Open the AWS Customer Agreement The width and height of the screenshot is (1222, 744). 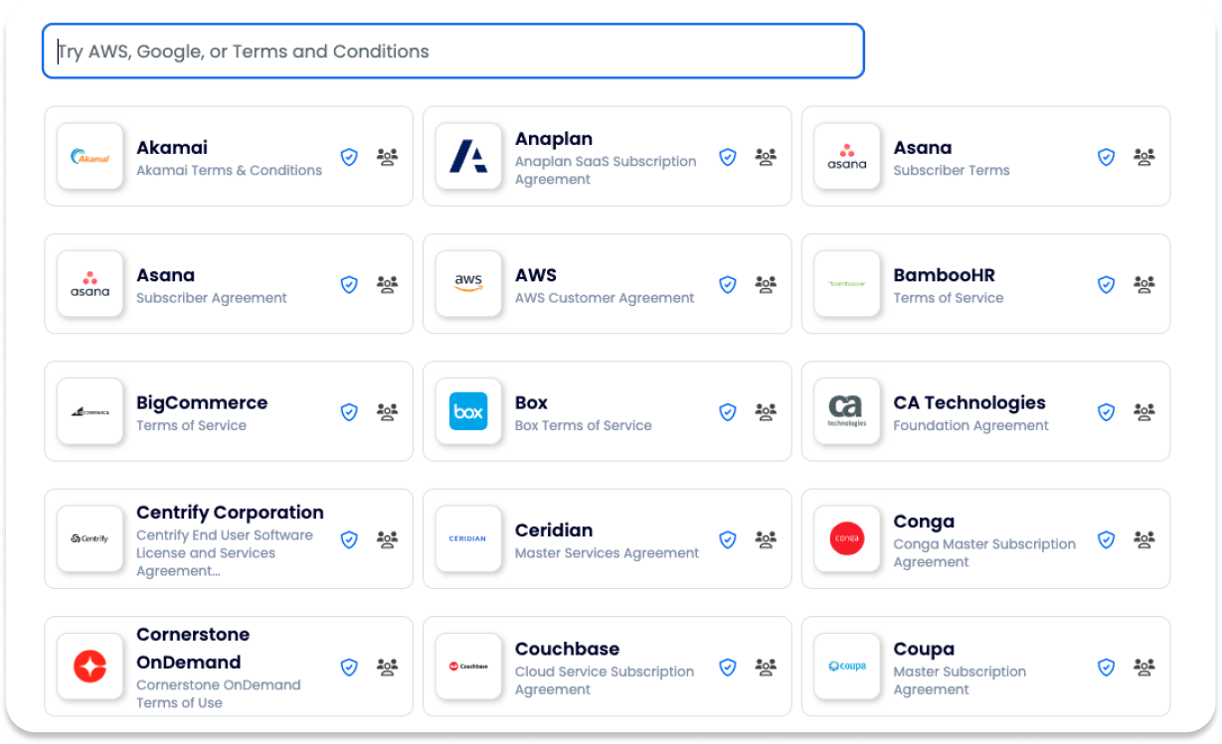(x=605, y=298)
